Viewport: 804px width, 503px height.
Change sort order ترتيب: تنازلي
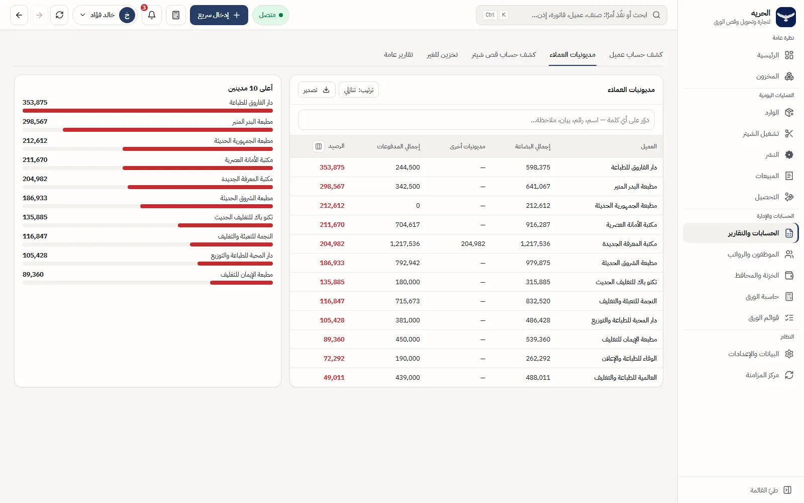pos(359,90)
